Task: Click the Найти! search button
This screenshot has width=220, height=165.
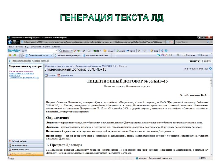Action: point(64,51)
